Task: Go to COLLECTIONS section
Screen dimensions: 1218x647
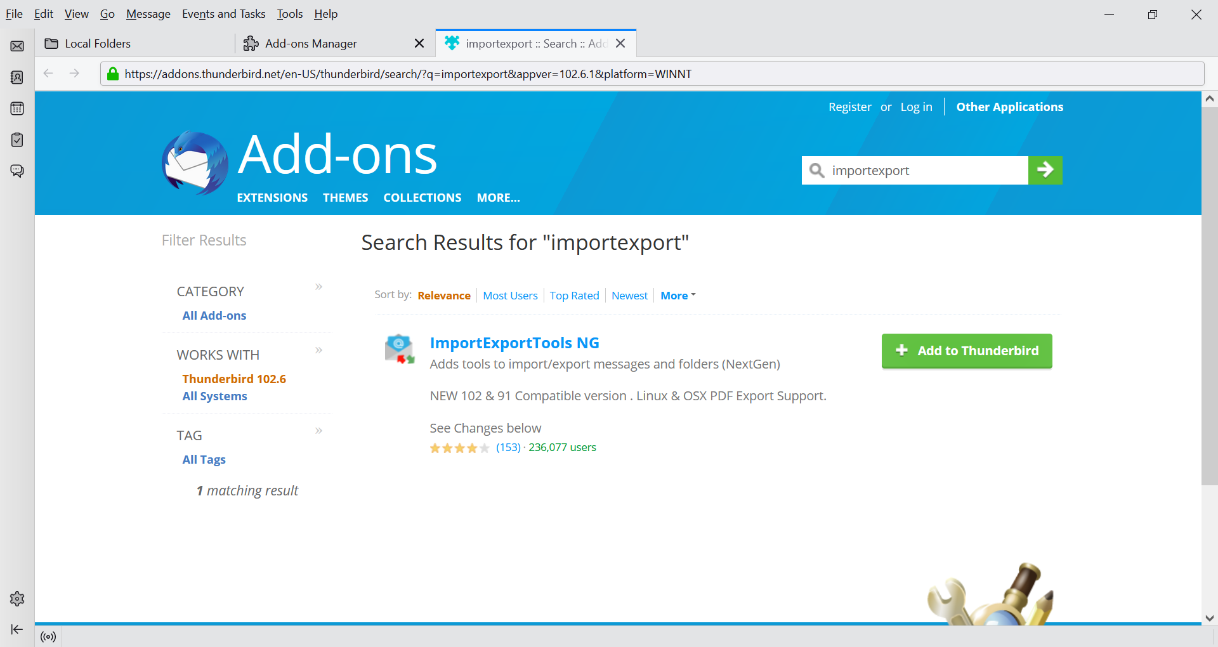Action: 422,198
